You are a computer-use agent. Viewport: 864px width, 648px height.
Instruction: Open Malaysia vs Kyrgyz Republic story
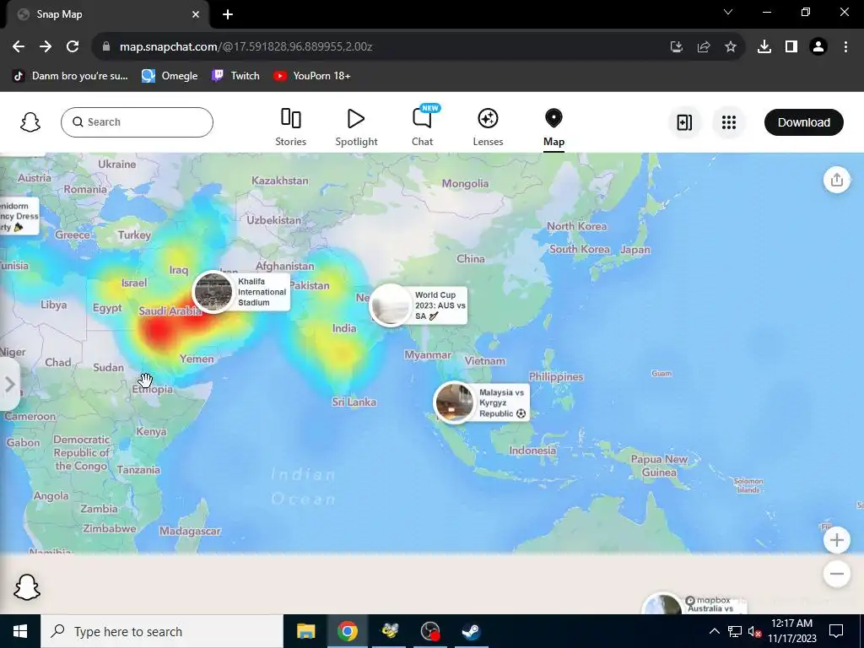(482, 402)
